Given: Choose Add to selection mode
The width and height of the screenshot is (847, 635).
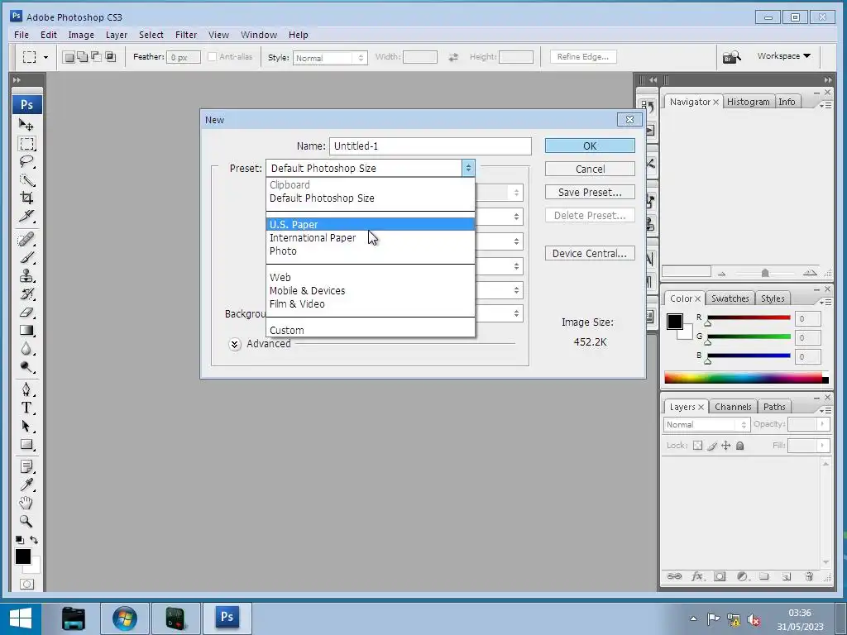Looking at the screenshot, I should (x=83, y=57).
